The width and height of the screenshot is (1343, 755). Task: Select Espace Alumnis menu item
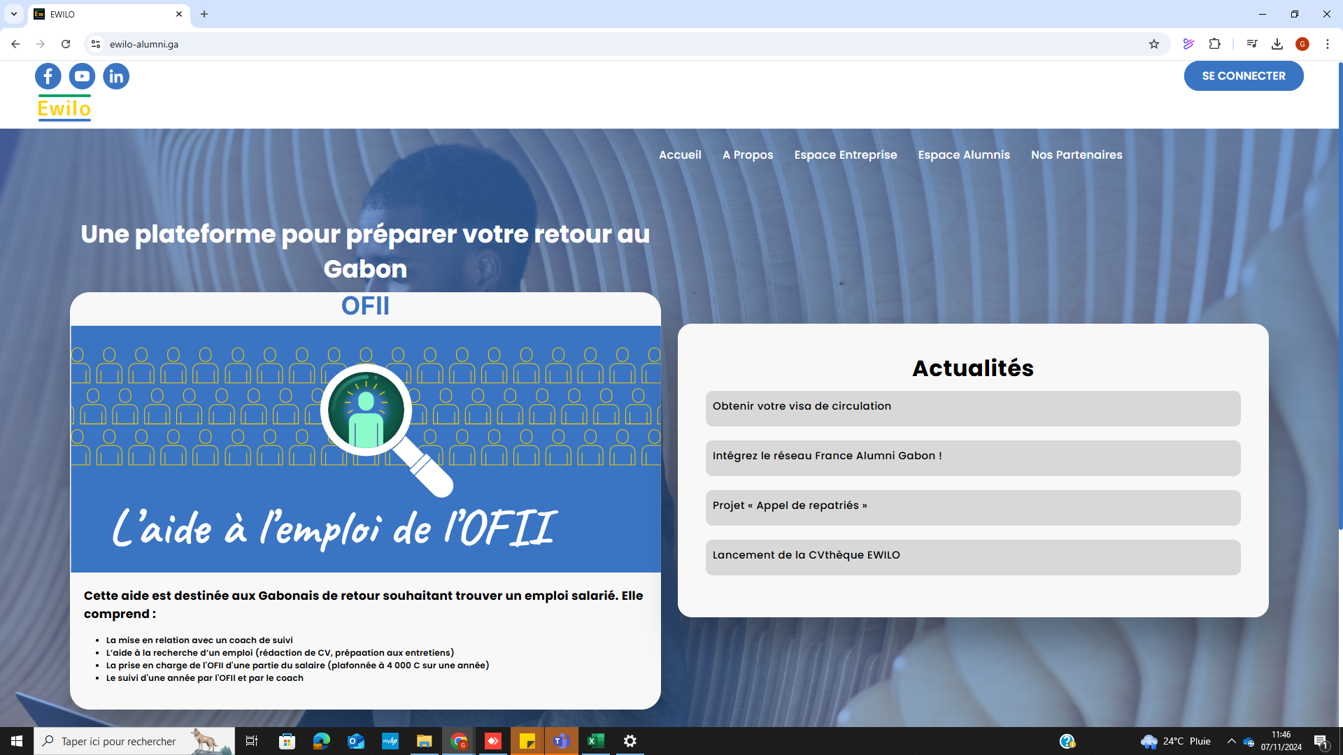coord(963,154)
